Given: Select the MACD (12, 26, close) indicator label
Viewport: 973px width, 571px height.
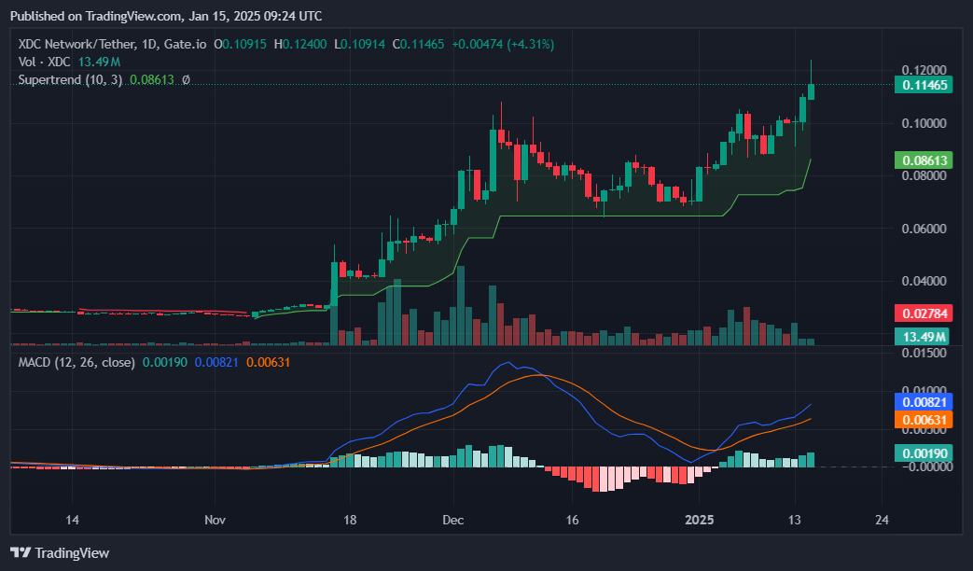Looking at the screenshot, I should (x=76, y=362).
